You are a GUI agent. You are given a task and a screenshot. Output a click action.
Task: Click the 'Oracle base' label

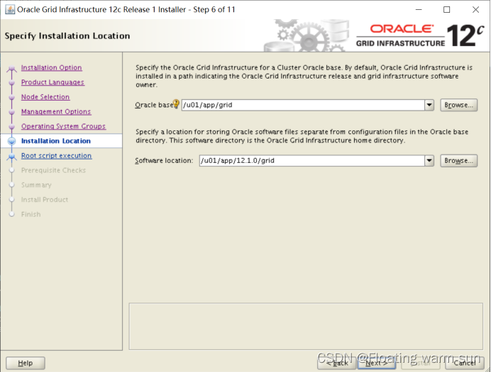pos(154,105)
